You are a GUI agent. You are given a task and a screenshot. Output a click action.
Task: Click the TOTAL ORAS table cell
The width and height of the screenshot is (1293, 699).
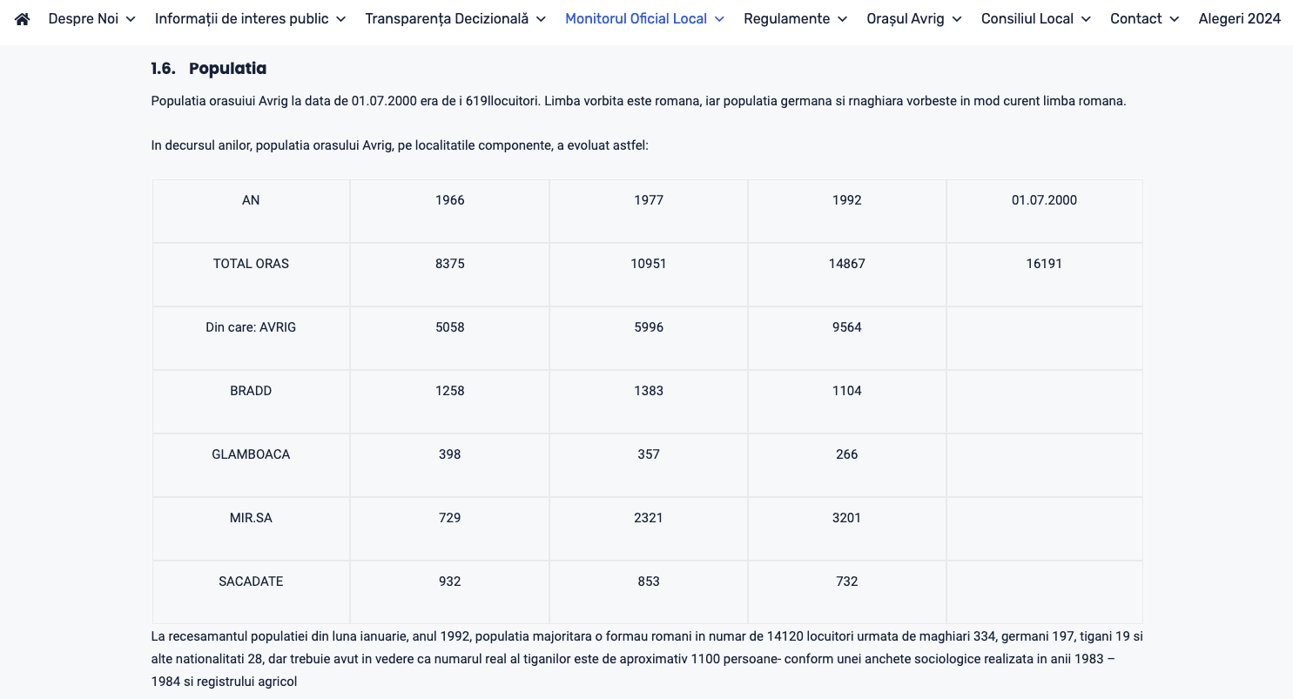[251, 264]
